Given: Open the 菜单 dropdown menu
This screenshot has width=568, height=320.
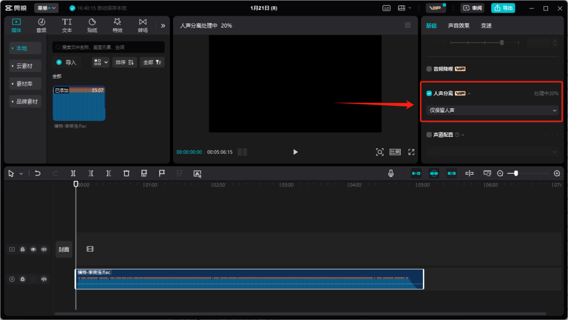Looking at the screenshot, I should click(46, 8).
